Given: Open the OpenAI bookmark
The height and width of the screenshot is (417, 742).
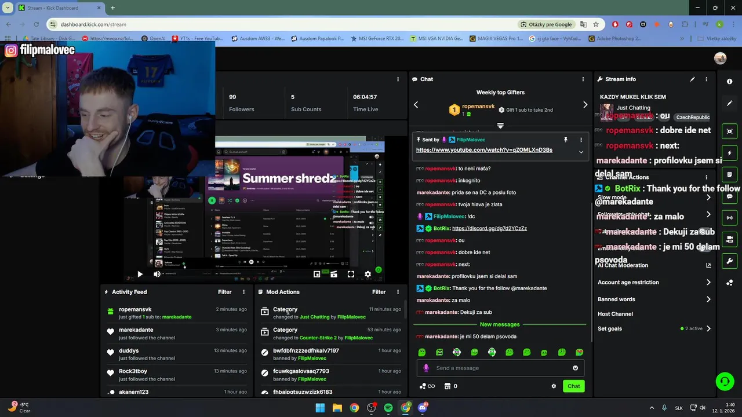Looking at the screenshot, I should 153,39.
